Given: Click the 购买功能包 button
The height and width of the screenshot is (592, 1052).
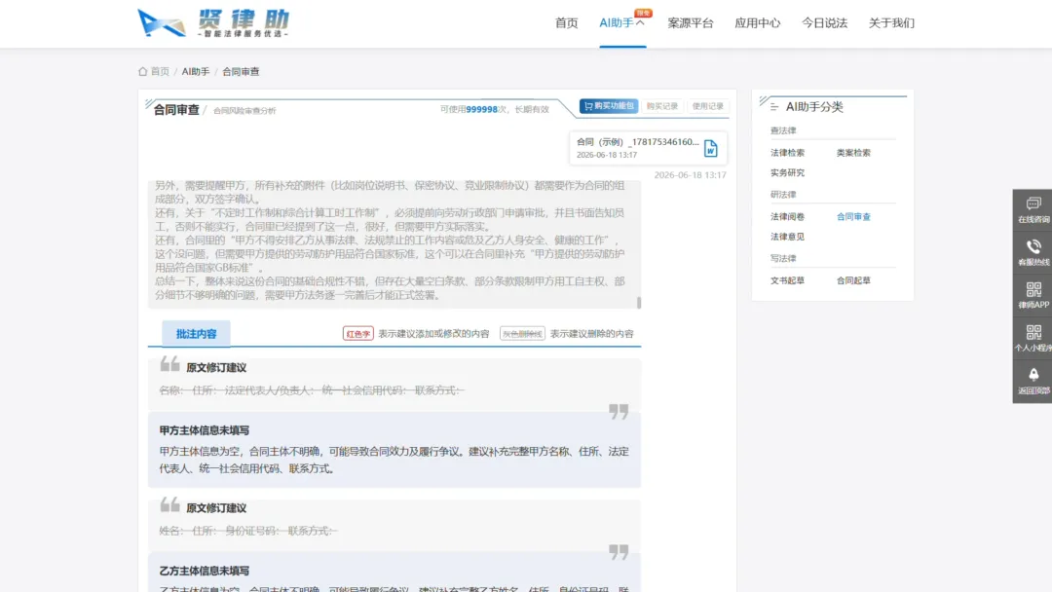Looking at the screenshot, I should click(x=609, y=106).
